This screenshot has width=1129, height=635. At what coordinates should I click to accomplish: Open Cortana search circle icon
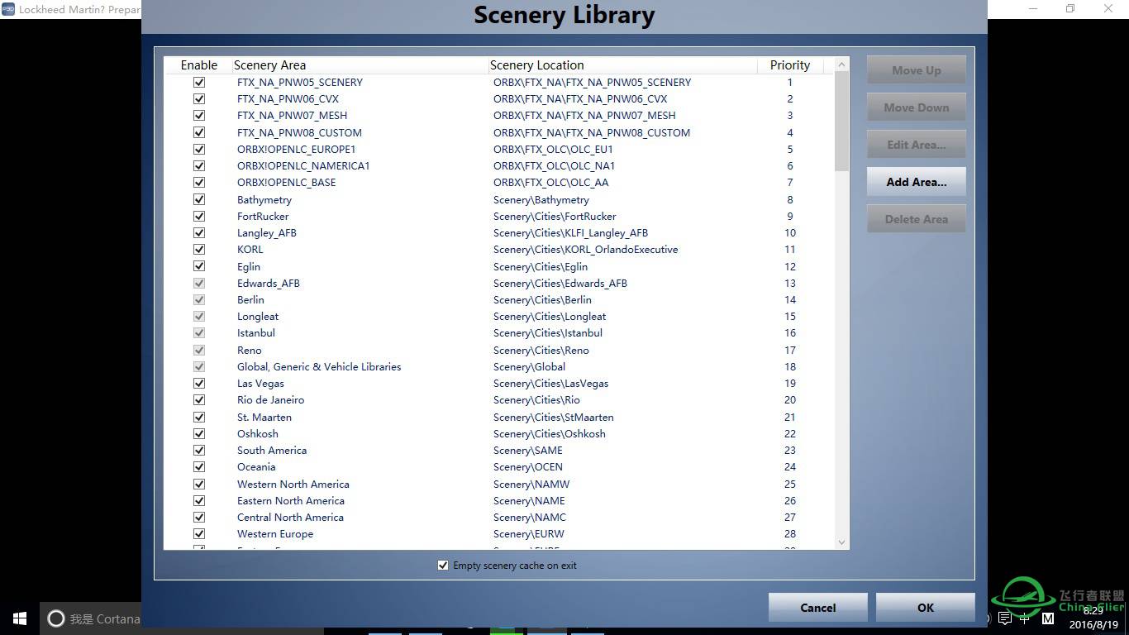click(55, 618)
